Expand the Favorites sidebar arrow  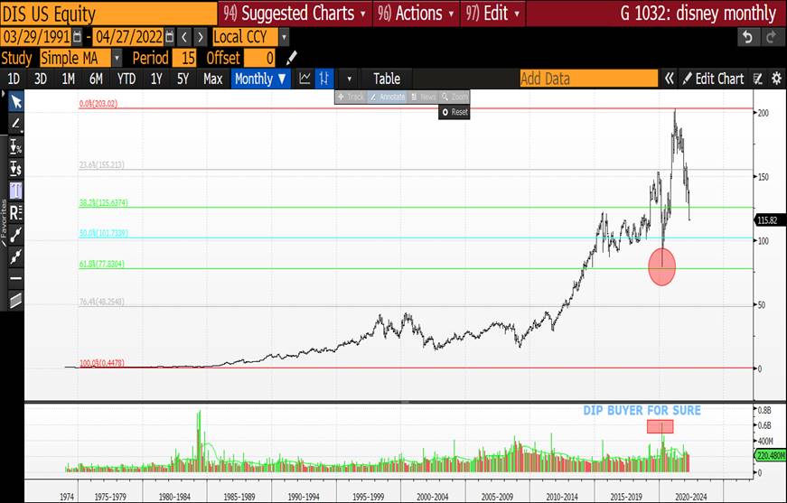tap(3, 94)
